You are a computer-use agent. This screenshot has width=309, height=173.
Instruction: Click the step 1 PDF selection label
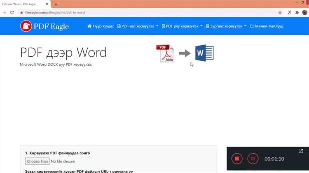(x=57, y=153)
